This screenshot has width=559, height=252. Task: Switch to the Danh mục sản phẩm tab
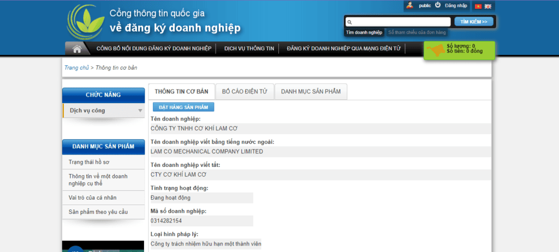tap(311, 92)
